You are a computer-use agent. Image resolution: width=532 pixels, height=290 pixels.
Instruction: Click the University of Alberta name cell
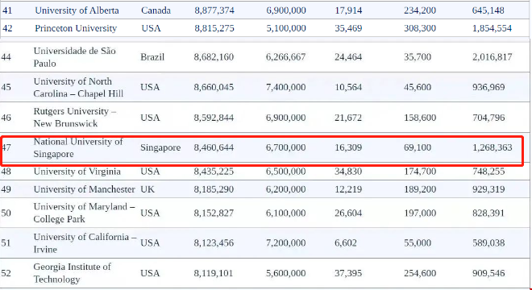coord(77,10)
